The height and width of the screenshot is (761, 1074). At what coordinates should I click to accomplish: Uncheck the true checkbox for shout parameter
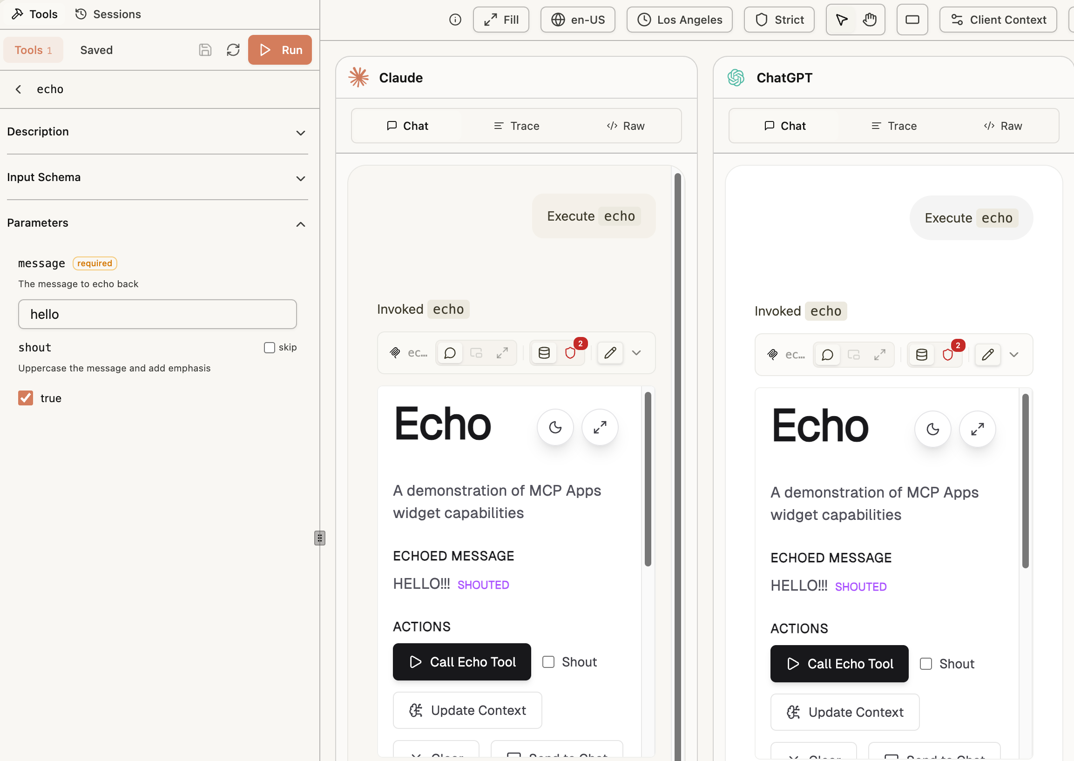coord(26,398)
